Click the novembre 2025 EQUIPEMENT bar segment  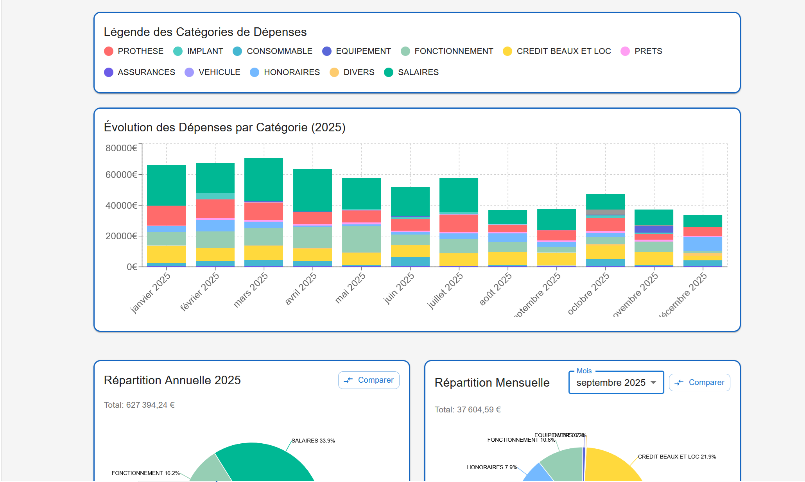(654, 229)
